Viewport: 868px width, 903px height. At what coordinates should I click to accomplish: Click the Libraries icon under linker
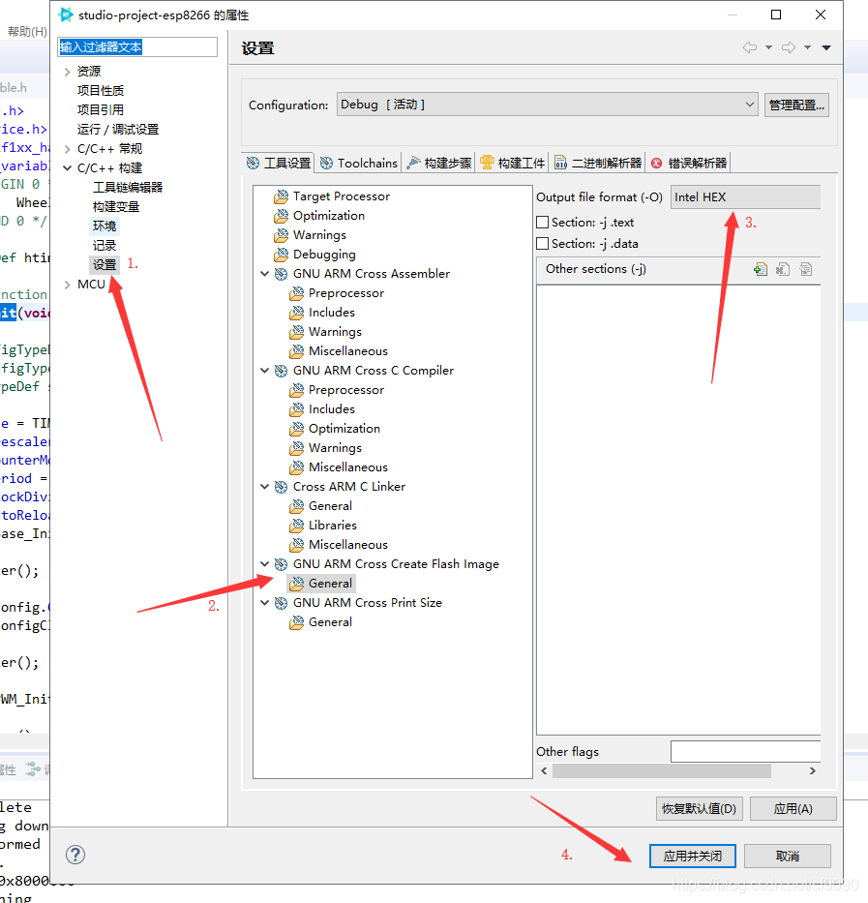297,526
